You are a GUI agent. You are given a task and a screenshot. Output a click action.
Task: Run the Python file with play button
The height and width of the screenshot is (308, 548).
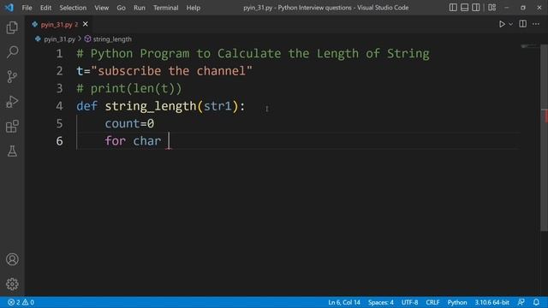(x=502, y=24)
